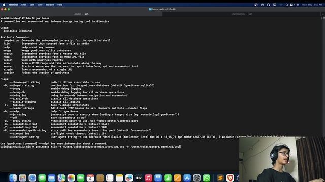This screenshot has width=325, height=182.
Task: Click the '--chrome-path string' flag
Action: point(25,82)
